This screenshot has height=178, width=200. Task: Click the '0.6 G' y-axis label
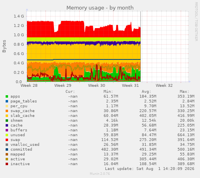[x=19, y=54]
